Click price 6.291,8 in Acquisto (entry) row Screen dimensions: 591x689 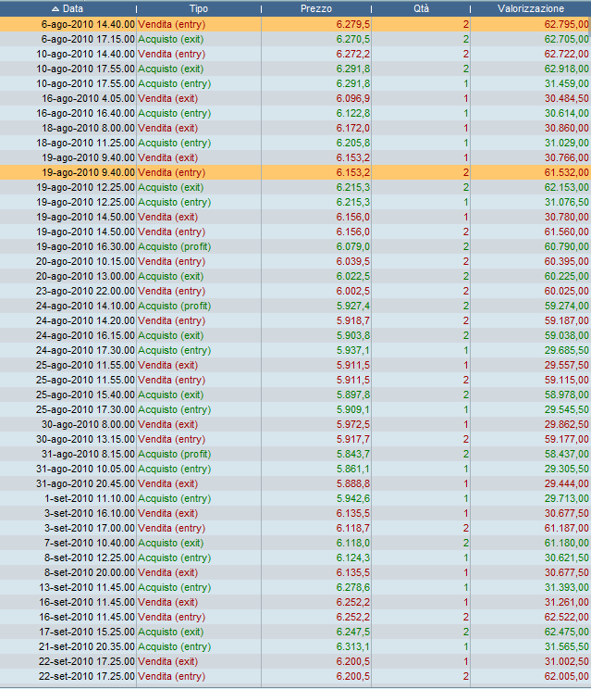[x=353, y=83]
